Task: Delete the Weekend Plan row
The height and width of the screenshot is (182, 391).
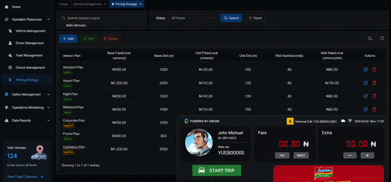Action: click(x=374, y=109)
